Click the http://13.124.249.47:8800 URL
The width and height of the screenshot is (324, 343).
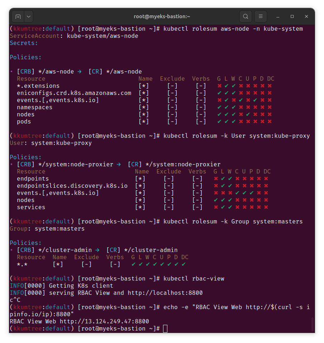(104, 321)
